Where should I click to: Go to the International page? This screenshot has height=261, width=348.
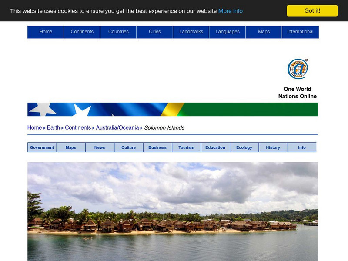300,31
